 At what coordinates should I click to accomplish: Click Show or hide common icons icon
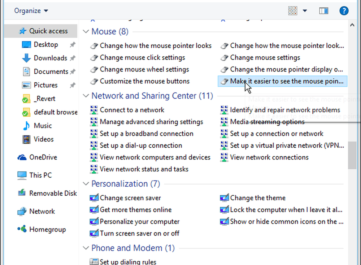pos(224,221)
